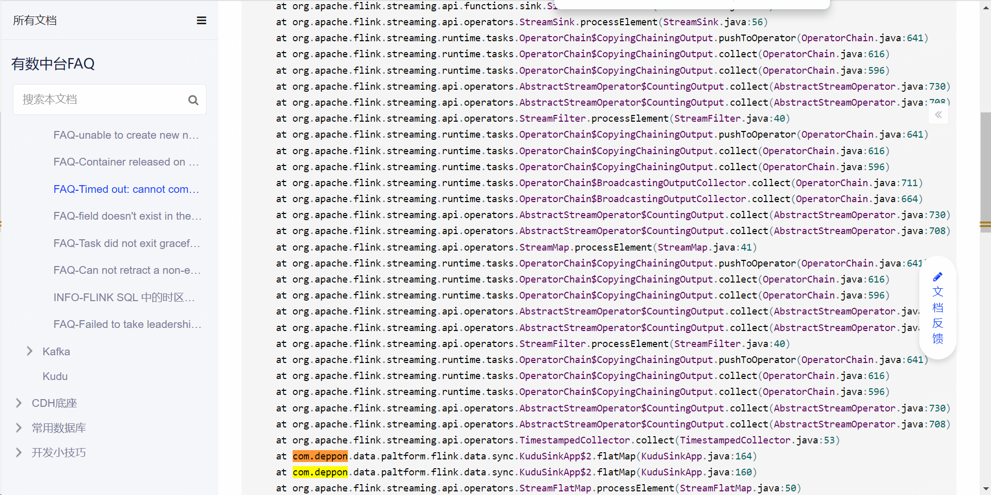Image resolution: width=991 pixels, height=495 pixels.
Task: Select the 常用数据库 item
Action: [59, 428]
